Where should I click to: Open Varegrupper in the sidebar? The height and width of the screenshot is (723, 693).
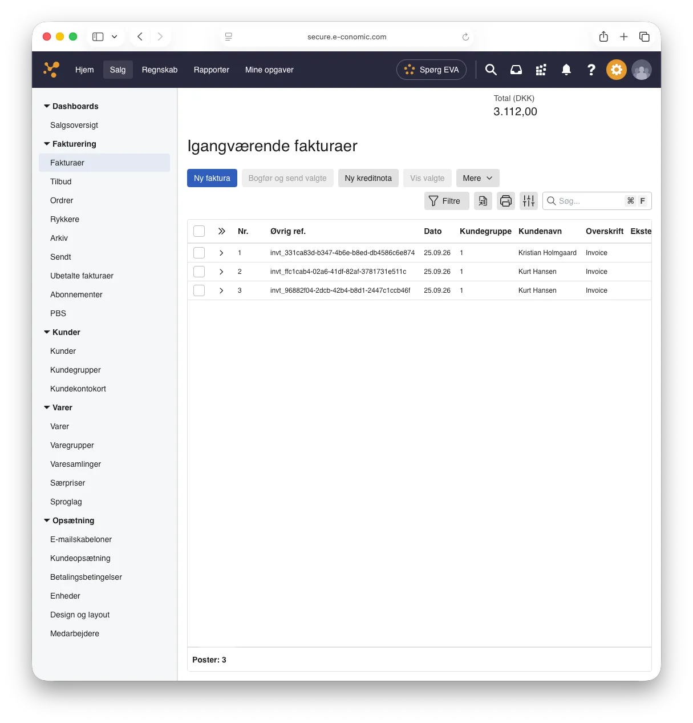click(72, 445)
